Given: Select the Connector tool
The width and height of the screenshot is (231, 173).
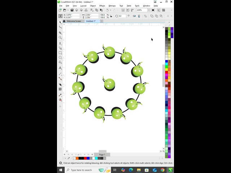Looking at the screenshot, I should pos(60,79).
